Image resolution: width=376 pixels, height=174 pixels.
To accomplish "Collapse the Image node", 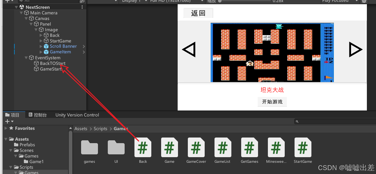I will pyautogui.click(x=36, y=30).
